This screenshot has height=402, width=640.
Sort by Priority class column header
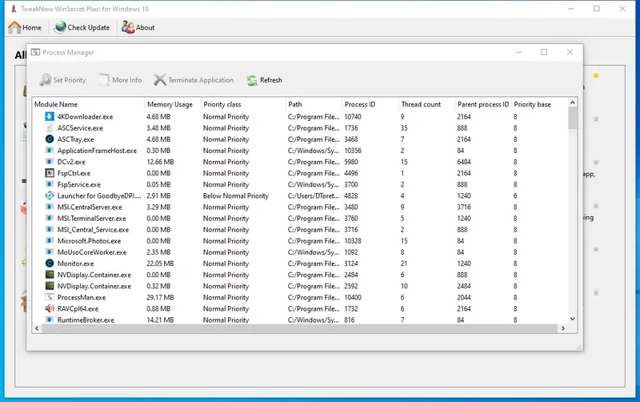click(243, 104)
